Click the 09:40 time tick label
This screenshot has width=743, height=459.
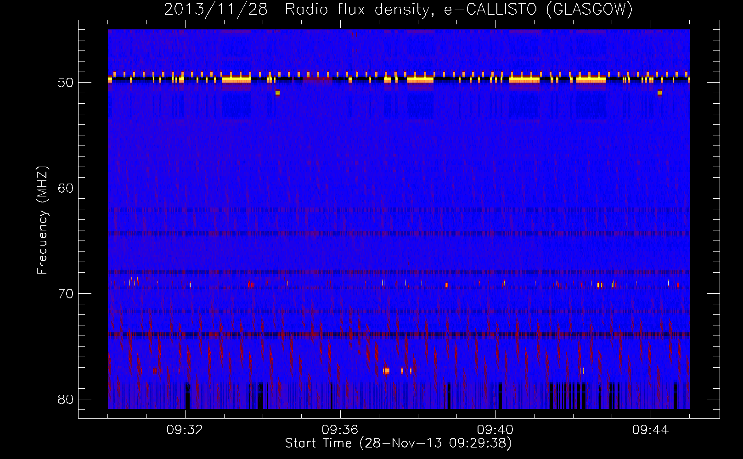[x=495, y=430]
